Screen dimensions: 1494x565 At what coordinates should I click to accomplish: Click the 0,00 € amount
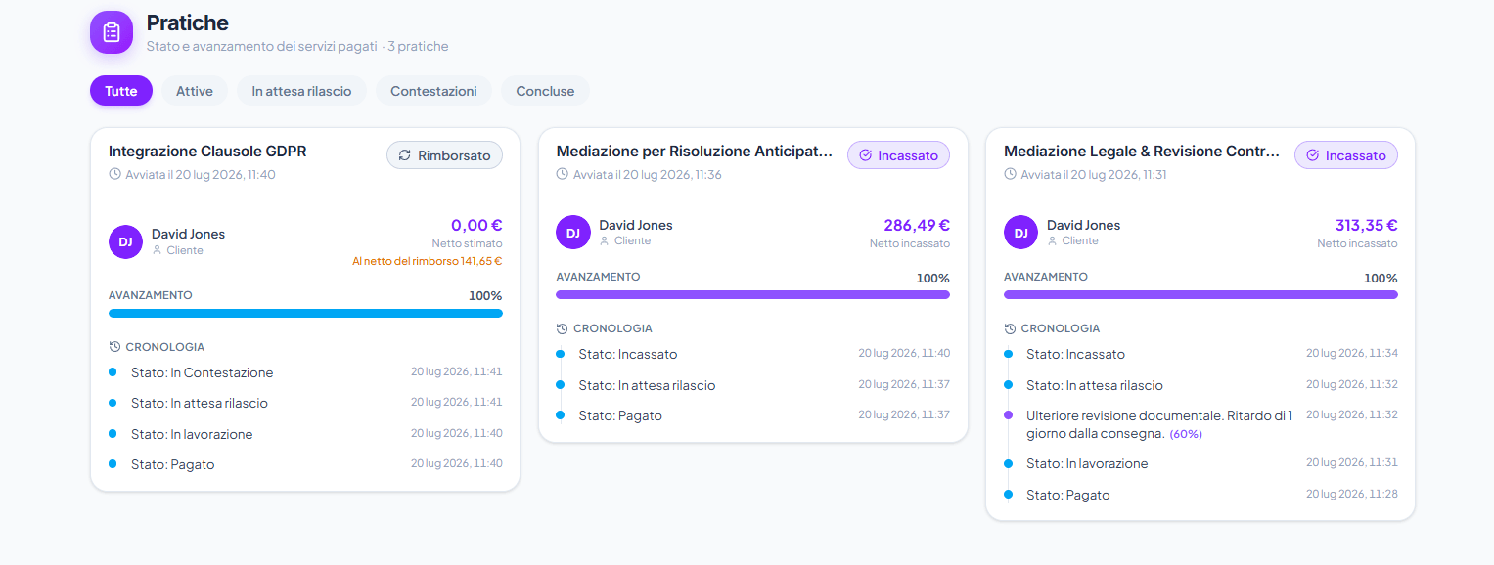(476, 225)
